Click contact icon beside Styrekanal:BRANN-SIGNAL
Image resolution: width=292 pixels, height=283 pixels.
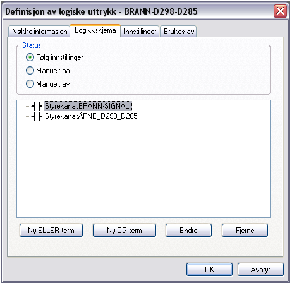click(37, 106)
